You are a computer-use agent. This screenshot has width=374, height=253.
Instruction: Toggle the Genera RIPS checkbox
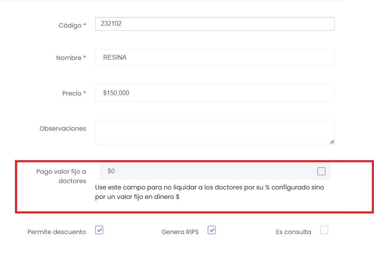(212, 230)
